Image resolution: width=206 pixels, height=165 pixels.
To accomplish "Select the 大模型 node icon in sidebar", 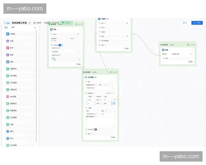I will coord(8,34).
